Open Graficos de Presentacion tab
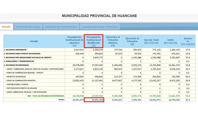 (61, 27)
